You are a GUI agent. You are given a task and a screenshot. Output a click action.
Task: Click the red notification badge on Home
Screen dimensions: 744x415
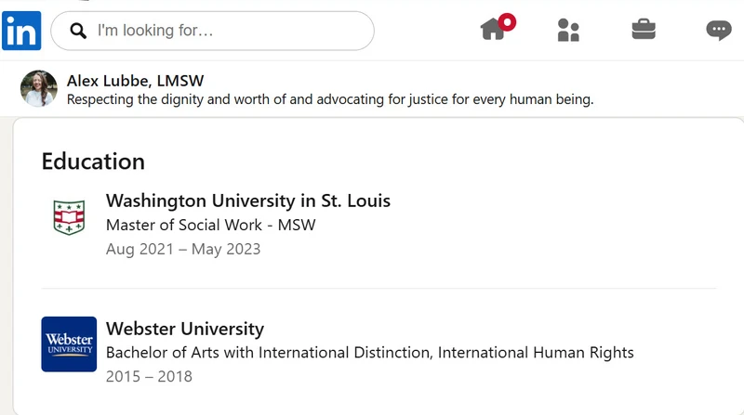507,21
